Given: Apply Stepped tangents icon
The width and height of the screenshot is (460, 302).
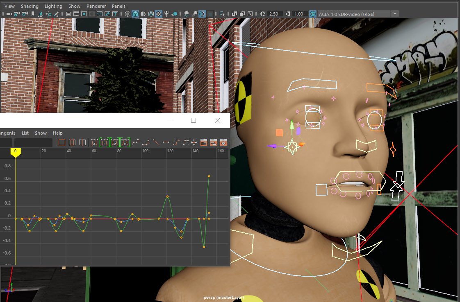Looking at the screenshot, I should pyautogui.click(x=176, y=143).
